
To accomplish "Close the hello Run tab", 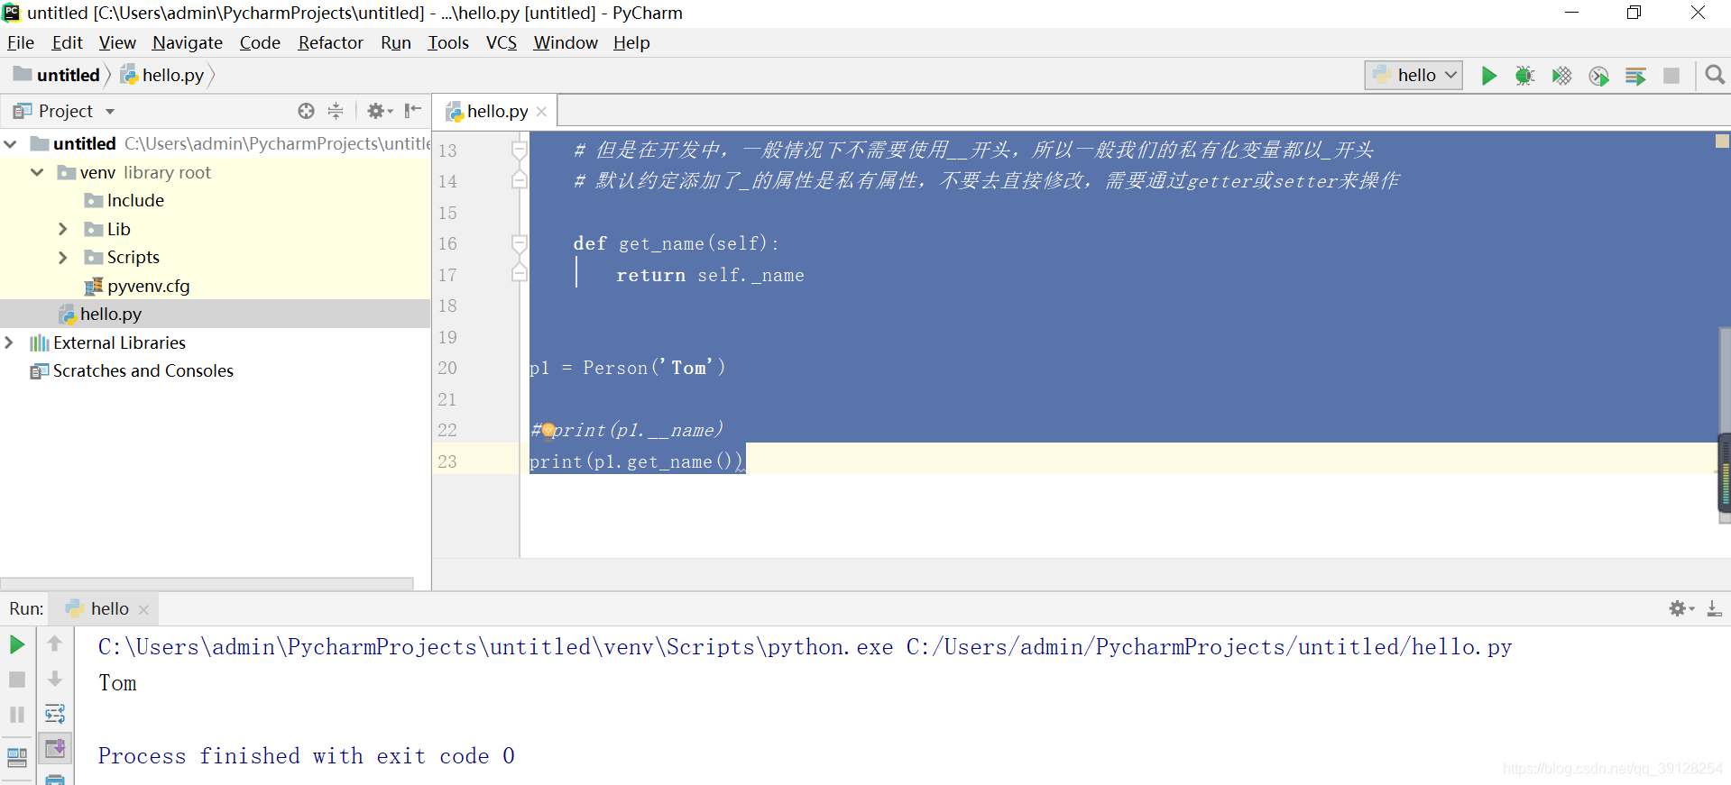I will (x=143, y=609).
